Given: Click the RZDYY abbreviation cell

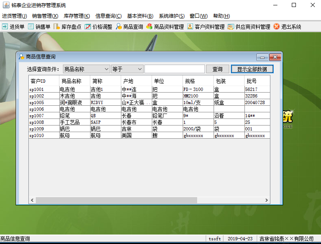Looking at the screenshot, I should click(x=105, y=102).
